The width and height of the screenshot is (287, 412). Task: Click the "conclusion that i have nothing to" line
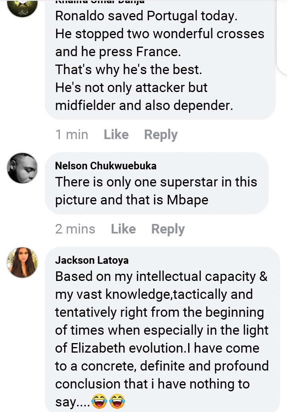pos(152,384)
